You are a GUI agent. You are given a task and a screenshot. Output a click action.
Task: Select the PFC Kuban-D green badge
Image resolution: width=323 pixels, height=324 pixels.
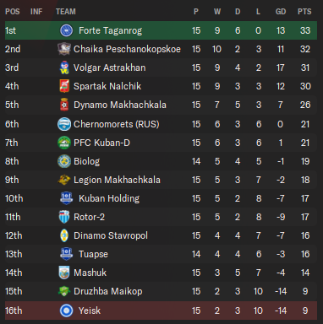(x=64, y=143)
